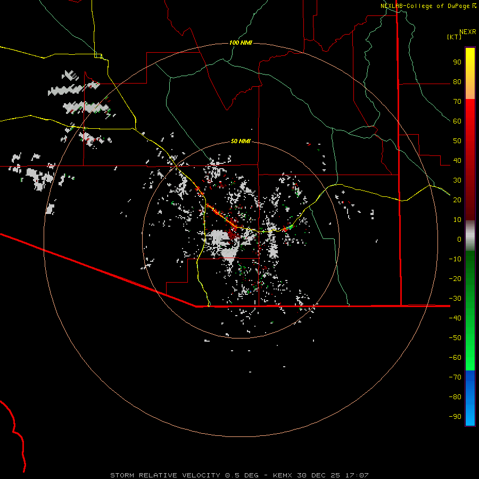This screenshot has height=479, width=479.
Task: Click the STORM RELATIVE VELOCITY caption text
Action: point(165,475)
